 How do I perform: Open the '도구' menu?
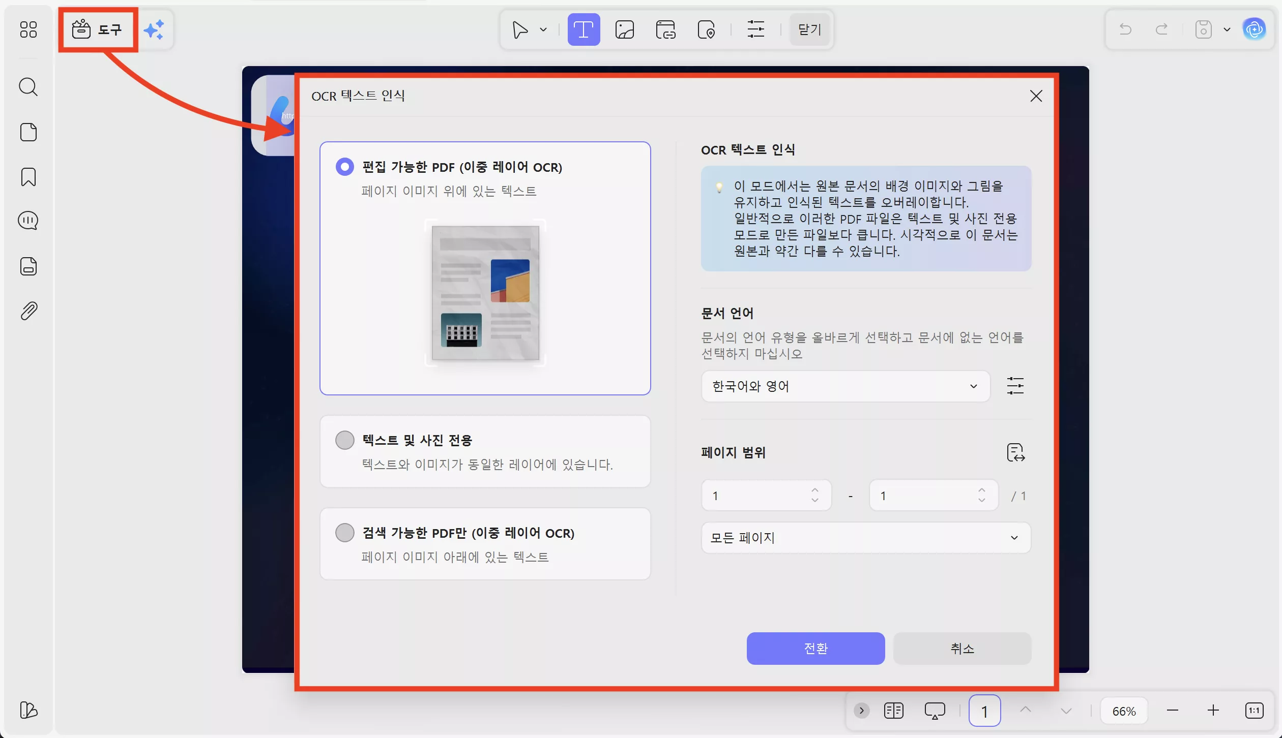98,29
